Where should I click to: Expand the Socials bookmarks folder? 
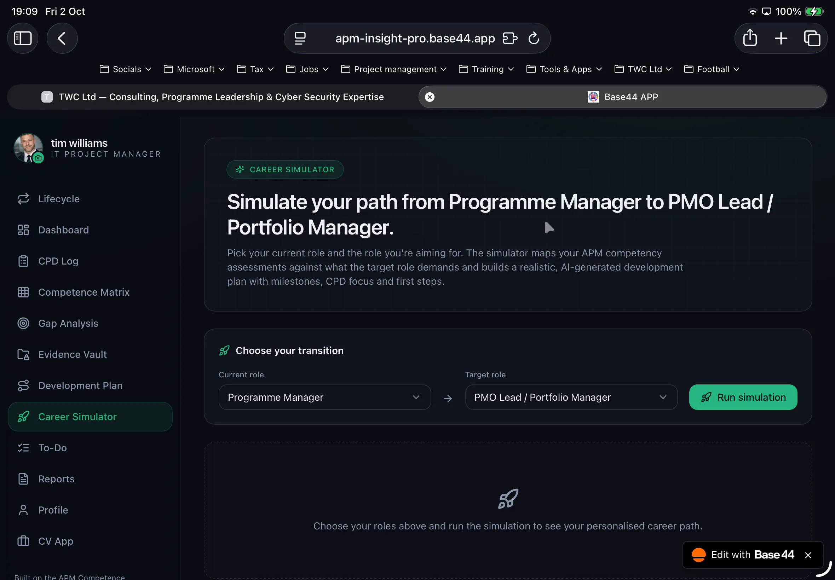pos(125,69)
